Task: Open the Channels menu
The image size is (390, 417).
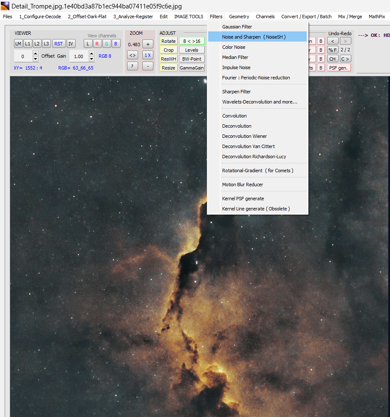Action: pos(265,17)
